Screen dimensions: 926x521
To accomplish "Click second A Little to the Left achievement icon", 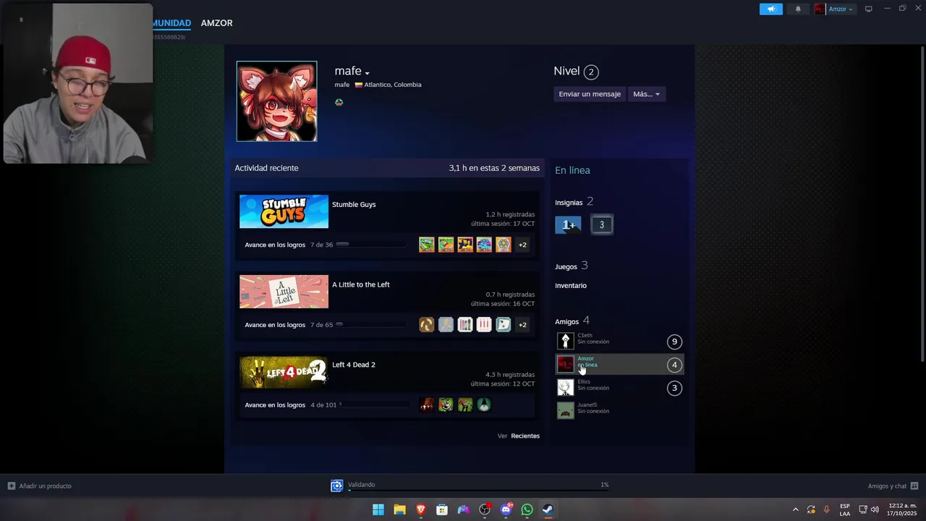I will (446, 325).
